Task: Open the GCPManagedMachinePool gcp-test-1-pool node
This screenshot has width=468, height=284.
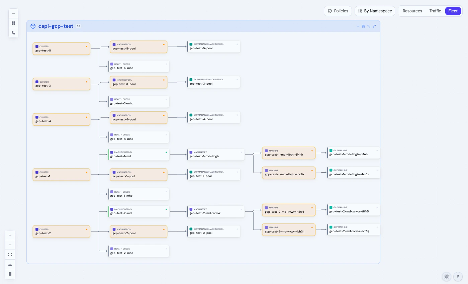Action: point(214,174)
